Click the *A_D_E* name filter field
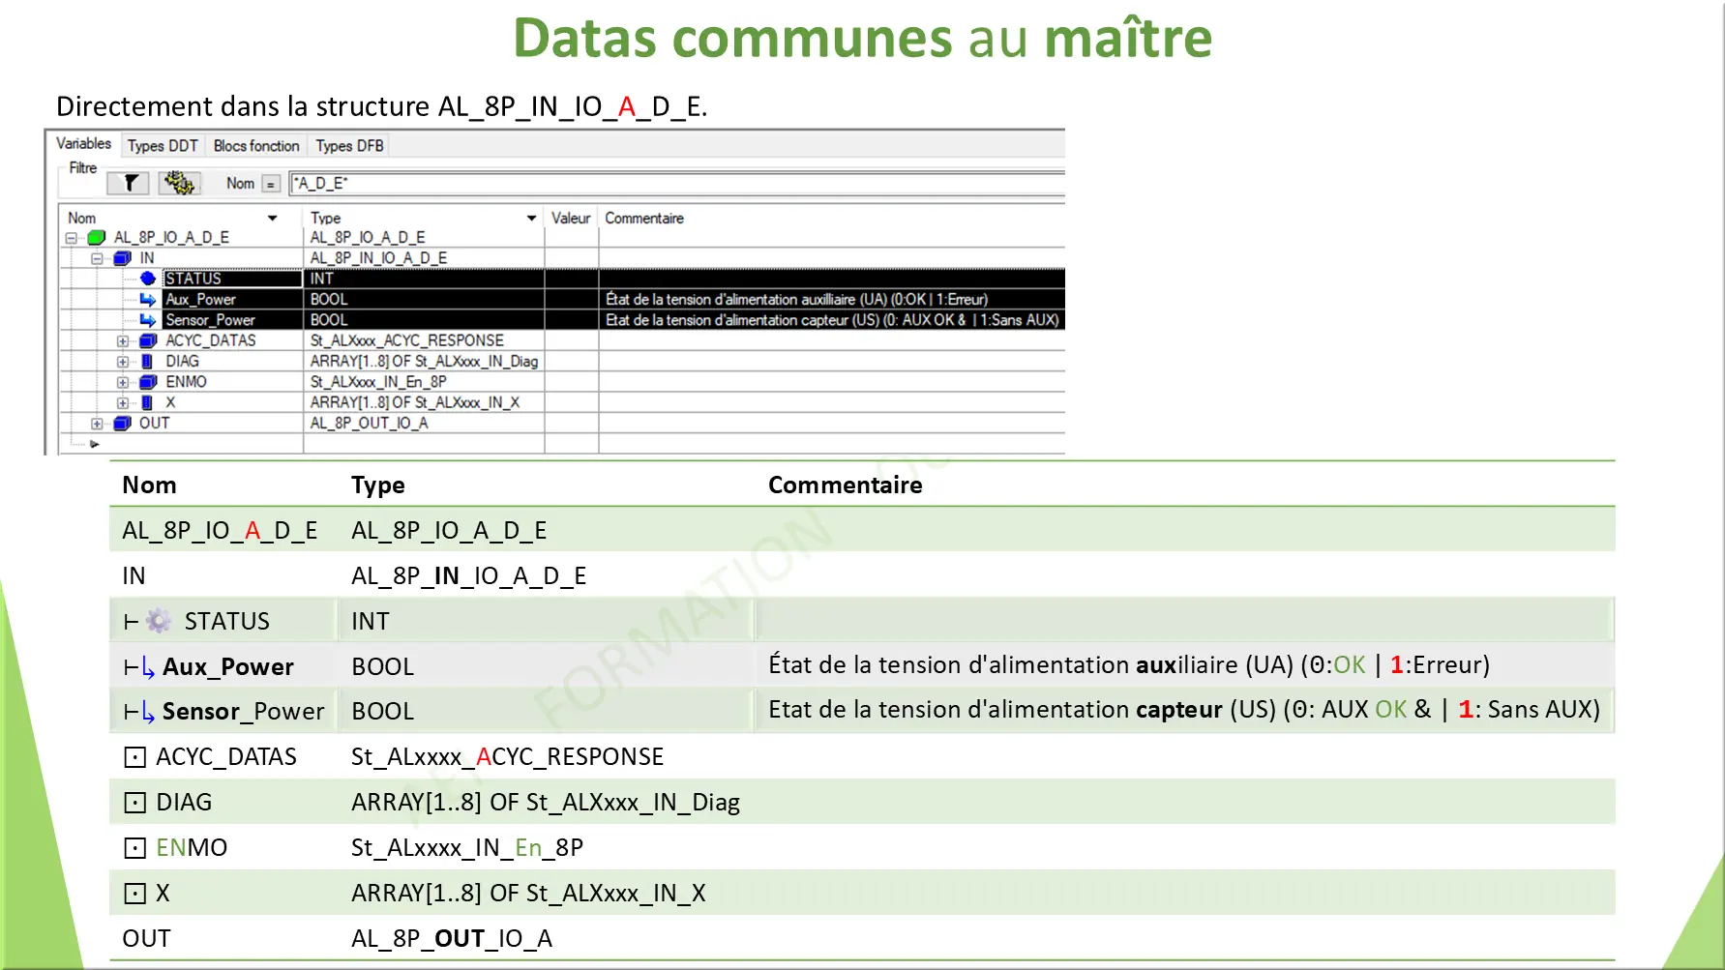1725x970 pixels. (x=677, y=184)
